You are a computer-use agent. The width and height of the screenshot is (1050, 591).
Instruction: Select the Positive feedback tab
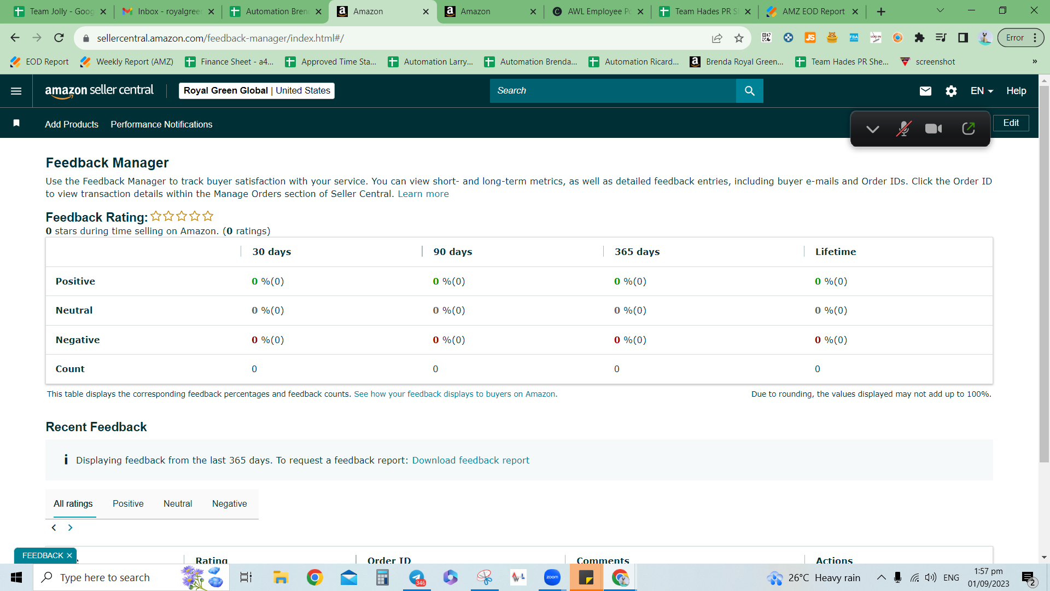coord(128,503)
